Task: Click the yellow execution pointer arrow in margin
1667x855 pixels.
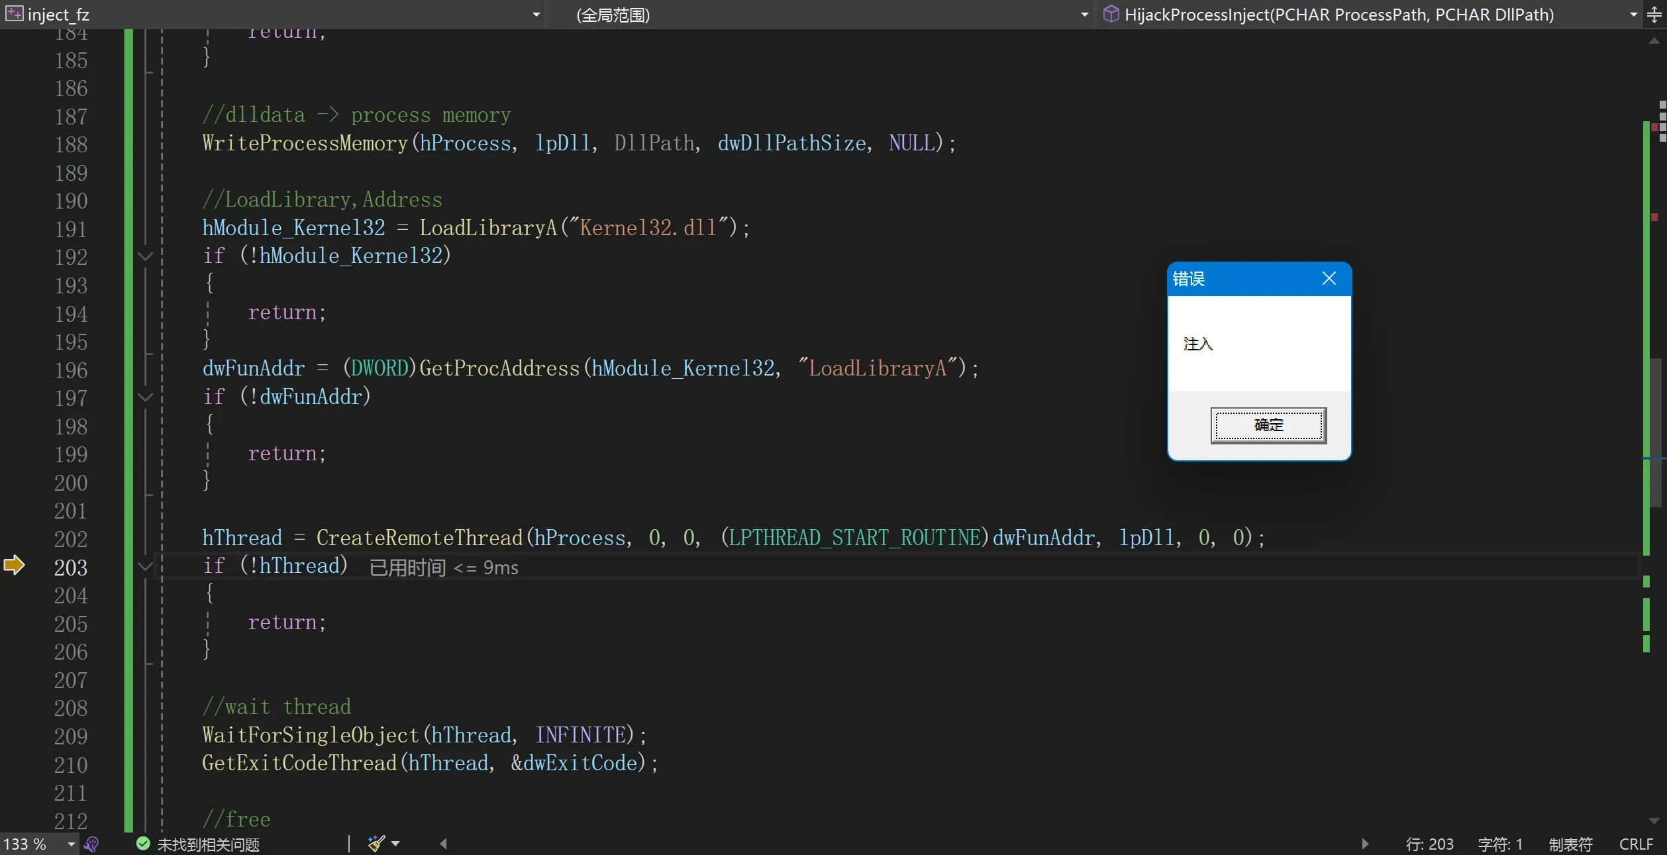Action: (14, 565)
